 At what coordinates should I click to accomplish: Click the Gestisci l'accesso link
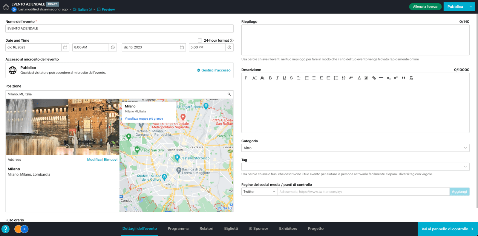point(214,70)
